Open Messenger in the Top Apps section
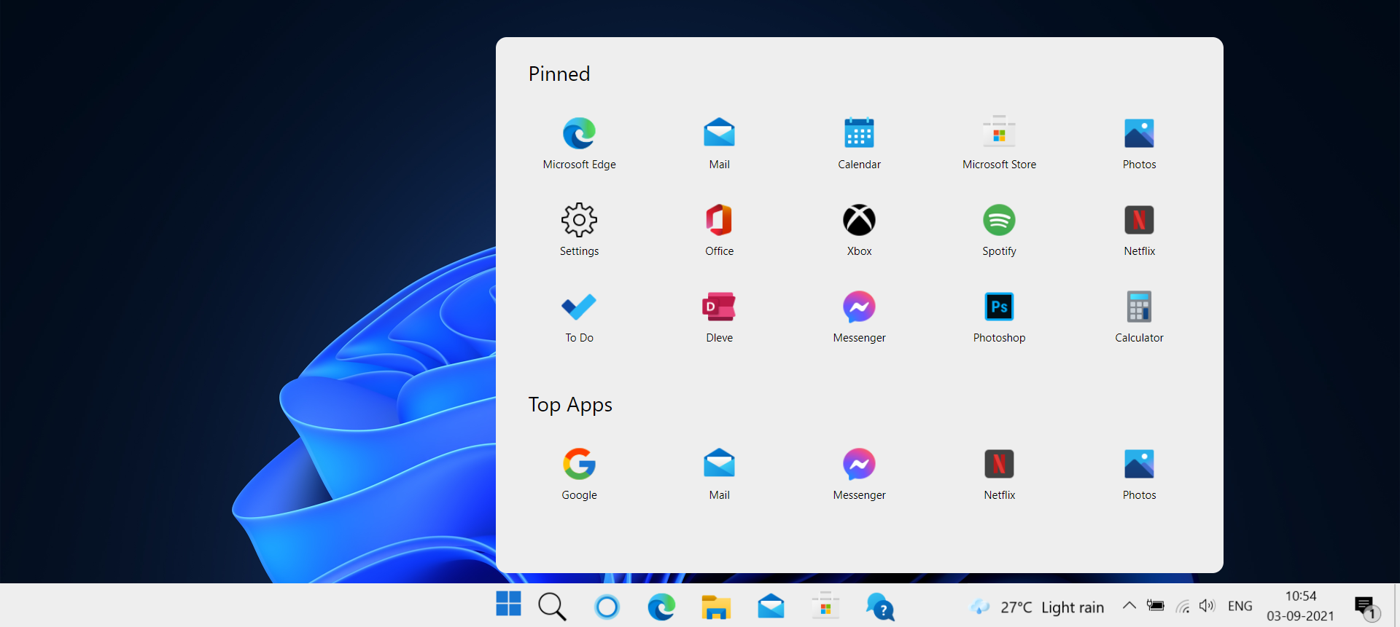This screenshot has width=1400, height=627. click(x=859, y=474)
